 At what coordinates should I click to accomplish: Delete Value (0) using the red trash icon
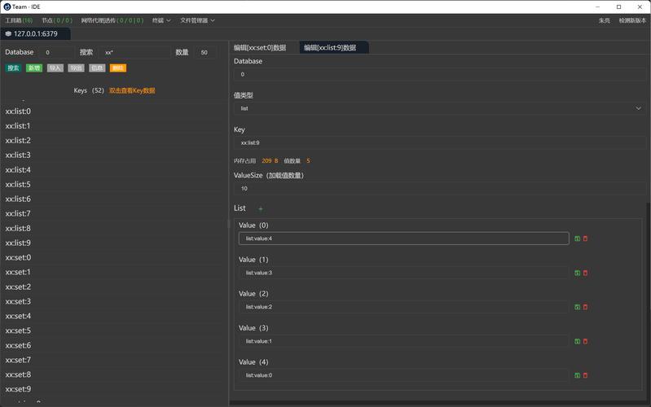coord(585,239)
